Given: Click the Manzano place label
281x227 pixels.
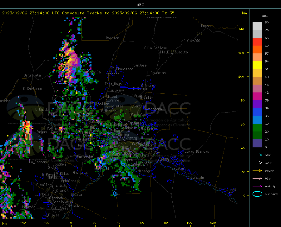Looking at the screenshot, I should [29, 207].
